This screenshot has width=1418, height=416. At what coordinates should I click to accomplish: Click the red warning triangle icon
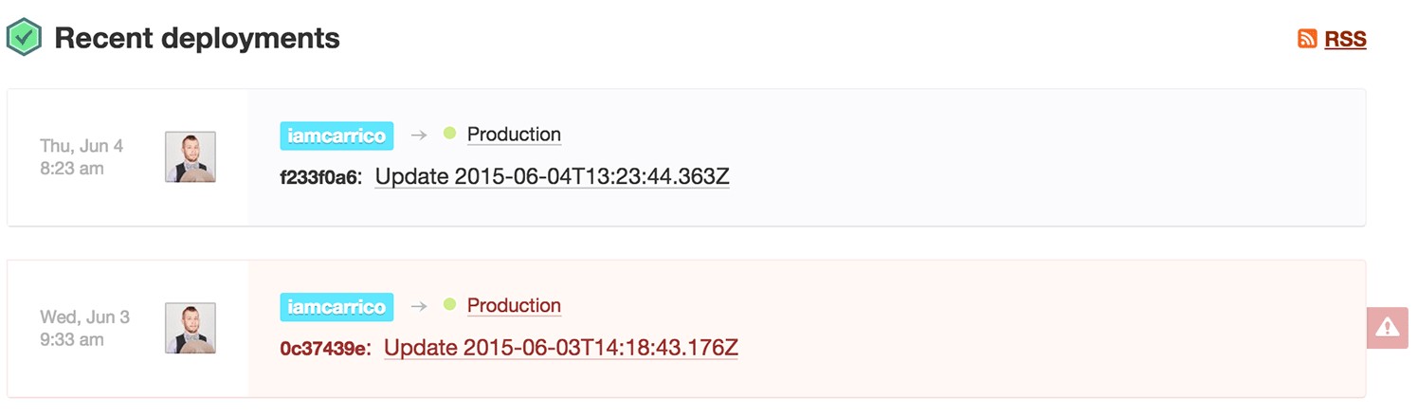(x=1387, y=328)
